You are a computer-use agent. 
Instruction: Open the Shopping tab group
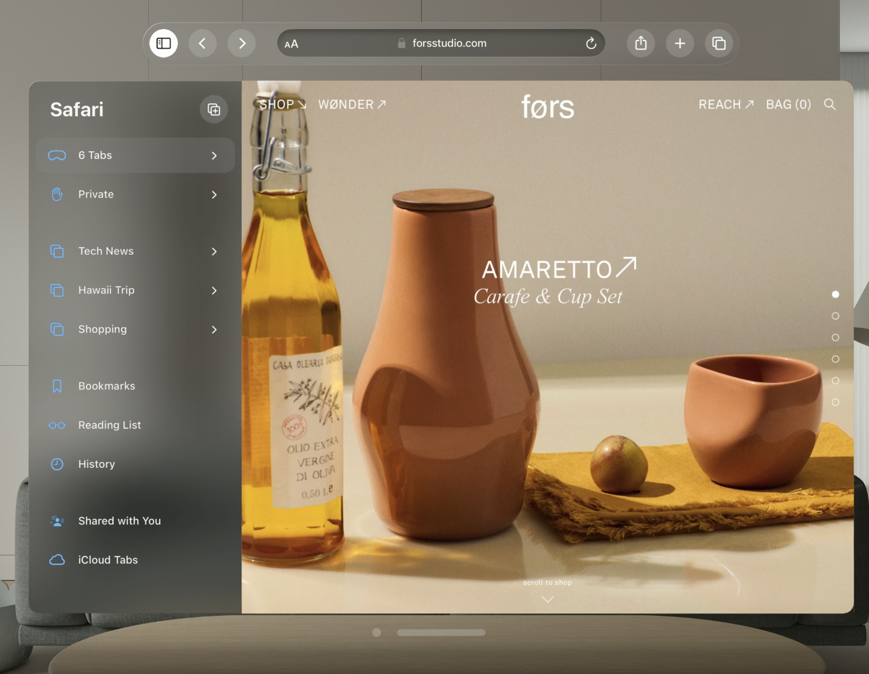(x=135, y=330)
